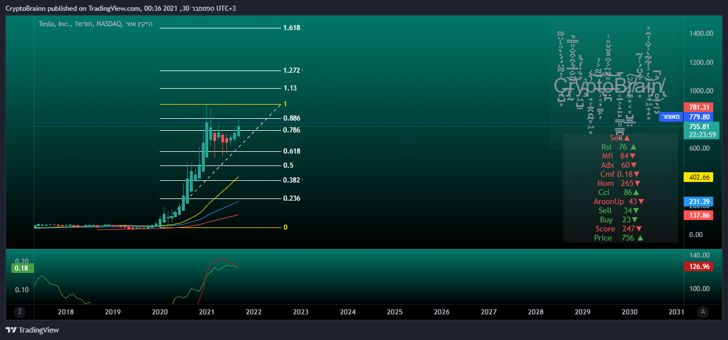
Task: Select the 779.80 blue price label
Action: coord(698,117)
